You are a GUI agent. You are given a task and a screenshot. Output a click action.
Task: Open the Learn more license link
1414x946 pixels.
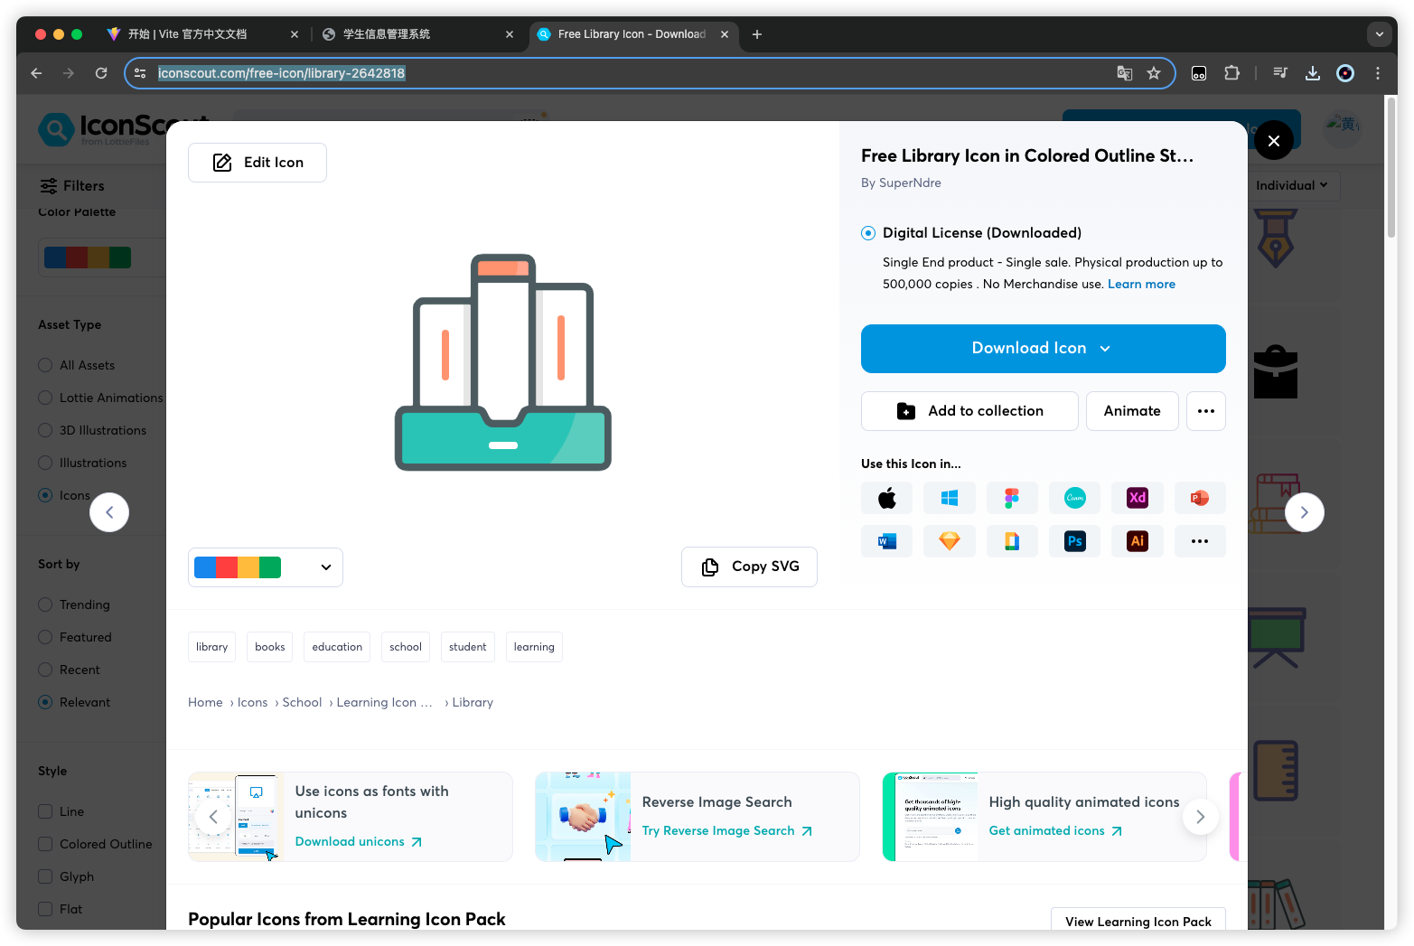tap(1141, 284)
